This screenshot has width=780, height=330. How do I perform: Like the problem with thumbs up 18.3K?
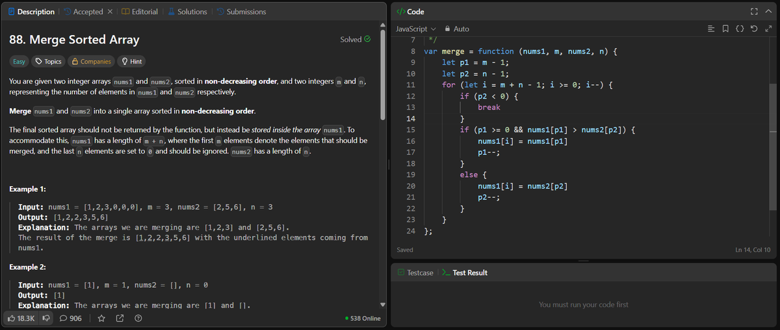click(x=22, y=318)
